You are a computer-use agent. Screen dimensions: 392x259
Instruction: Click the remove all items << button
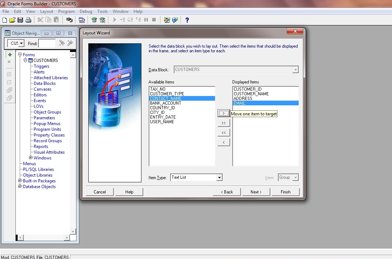click(224, 133)
